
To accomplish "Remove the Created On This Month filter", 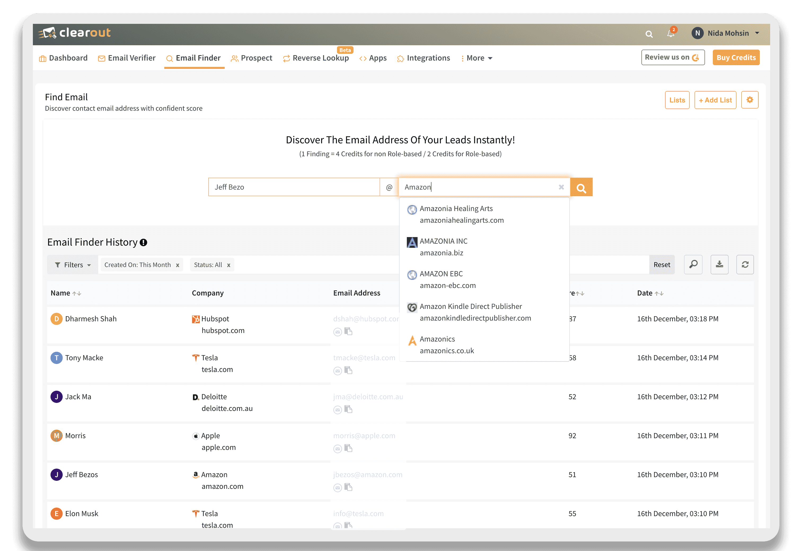I will pos(178,265).
